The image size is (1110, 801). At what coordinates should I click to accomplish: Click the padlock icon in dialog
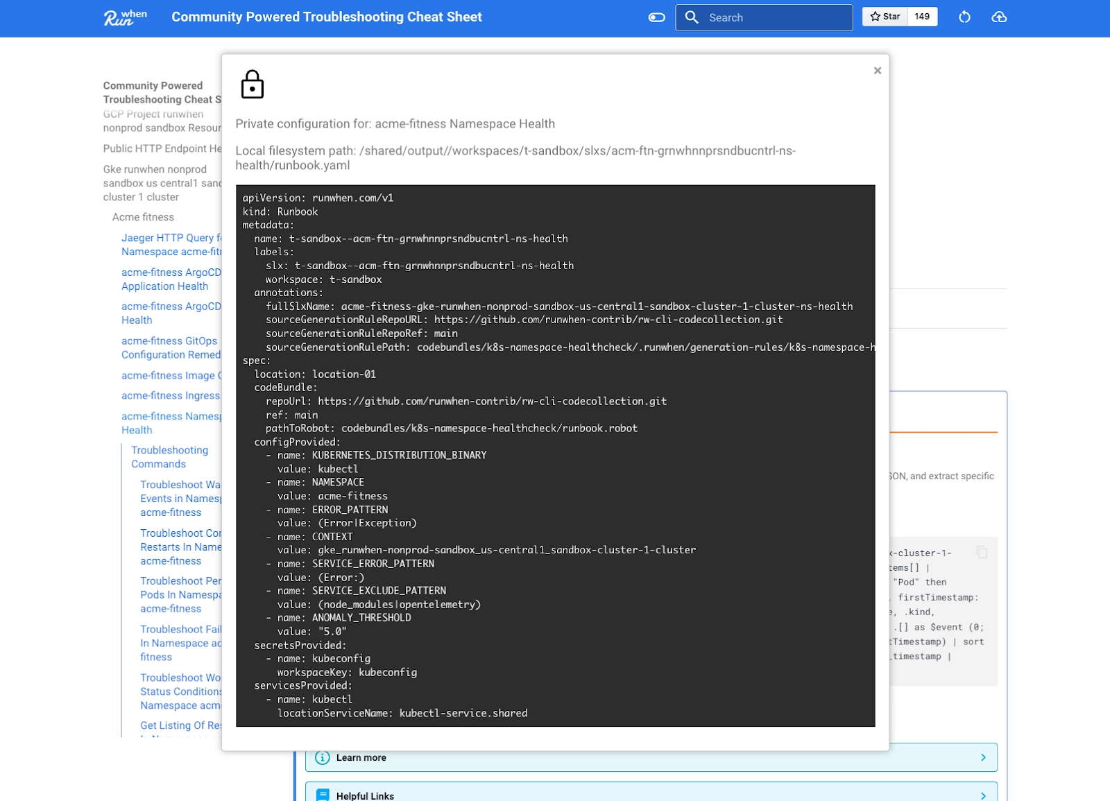coord(252,85)
